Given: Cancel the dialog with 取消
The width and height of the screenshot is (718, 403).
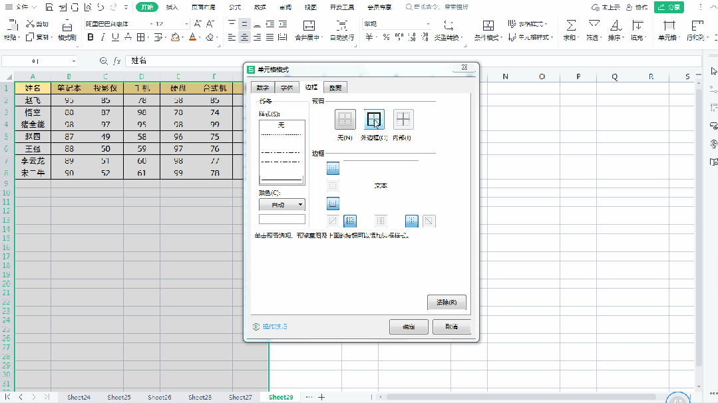Looking at the screenshot, I should point(452,327).
